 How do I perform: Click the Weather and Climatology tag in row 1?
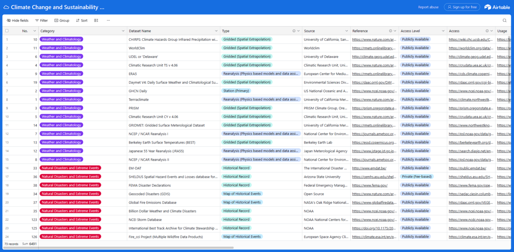[x=62, y=40]
